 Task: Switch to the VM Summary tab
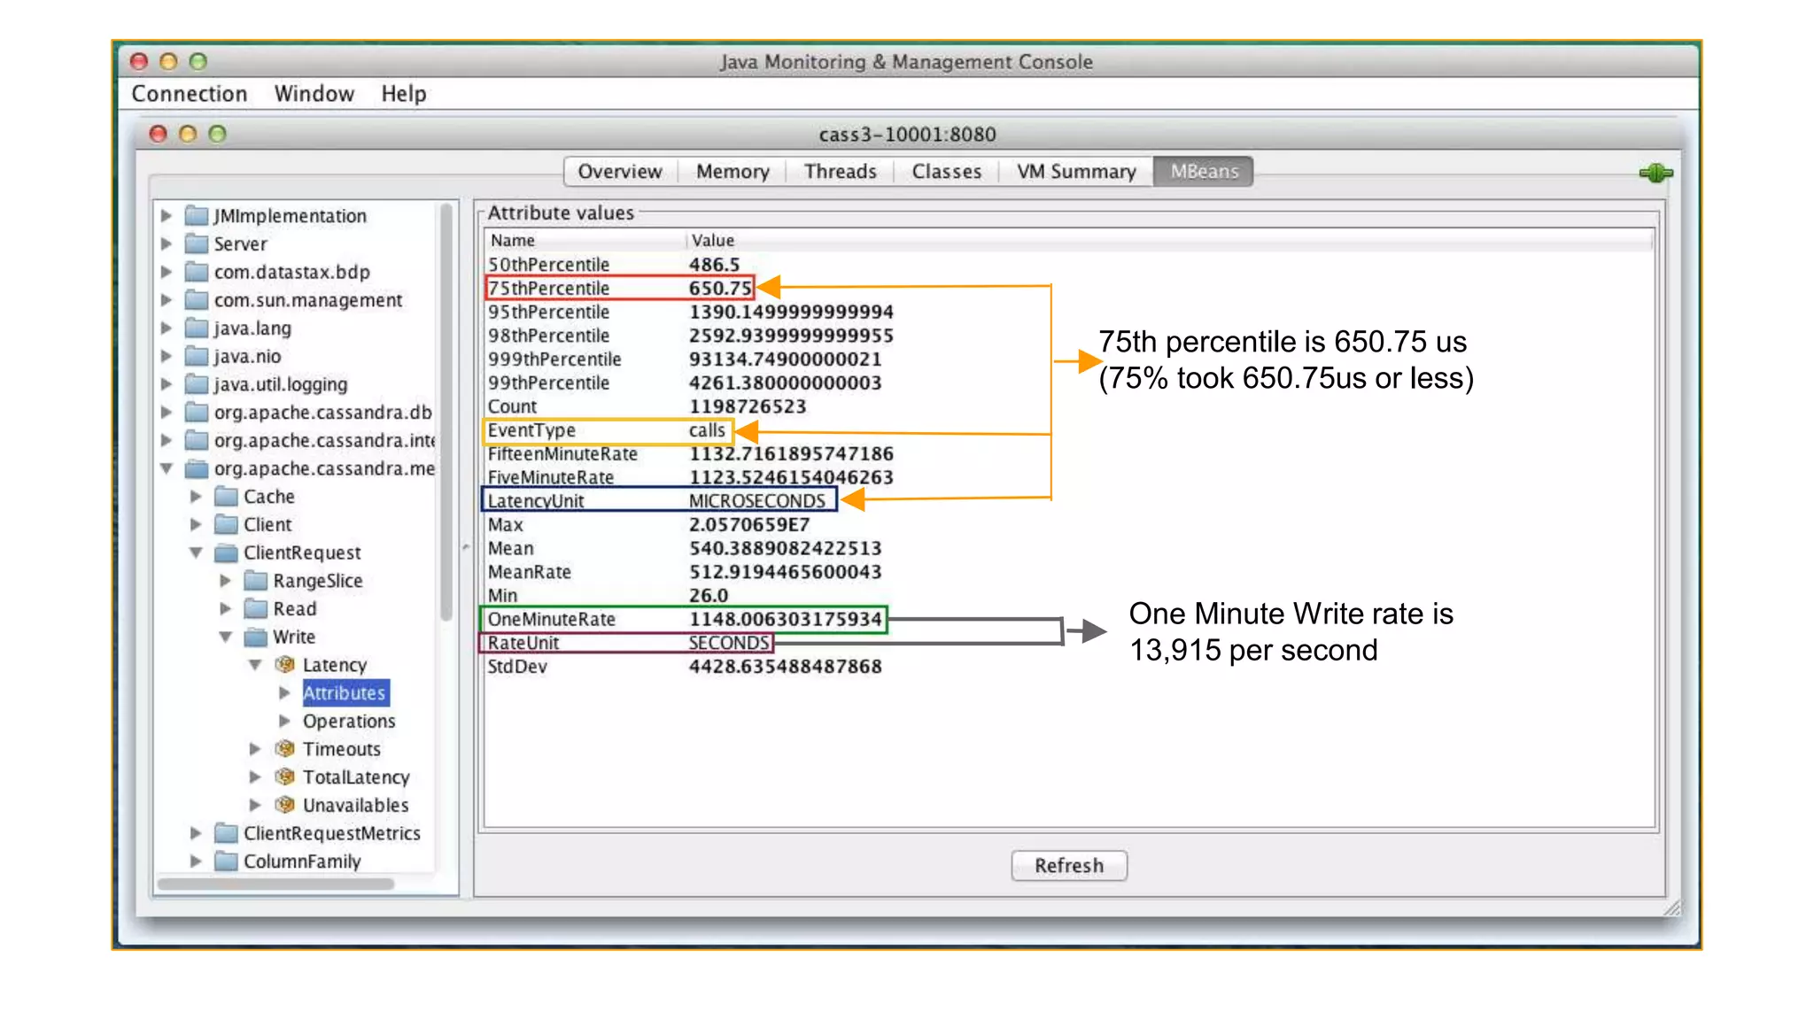click(x=1076, y=172)
